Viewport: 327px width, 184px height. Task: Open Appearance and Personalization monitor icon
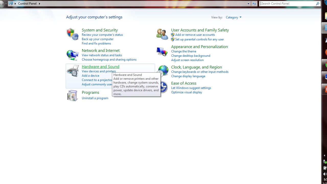pos(162,52)
